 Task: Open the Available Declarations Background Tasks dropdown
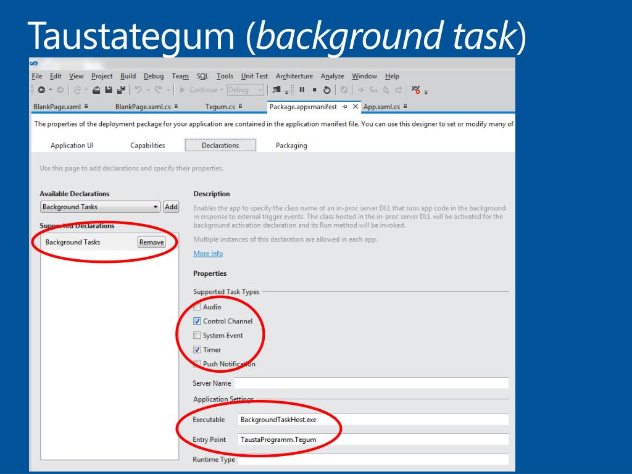[x=101, y=207]
